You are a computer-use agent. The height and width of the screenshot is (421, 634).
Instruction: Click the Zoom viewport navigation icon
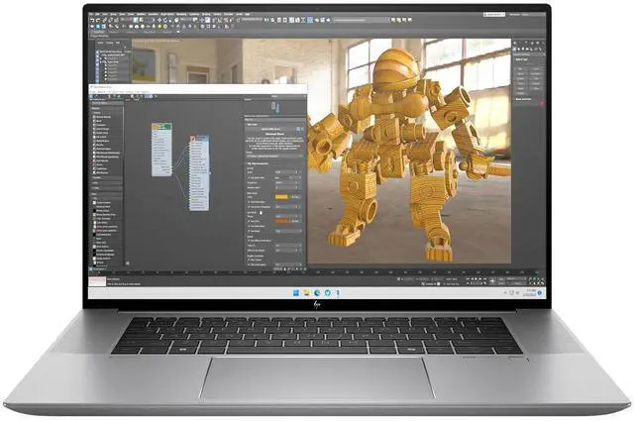[531, 279]
